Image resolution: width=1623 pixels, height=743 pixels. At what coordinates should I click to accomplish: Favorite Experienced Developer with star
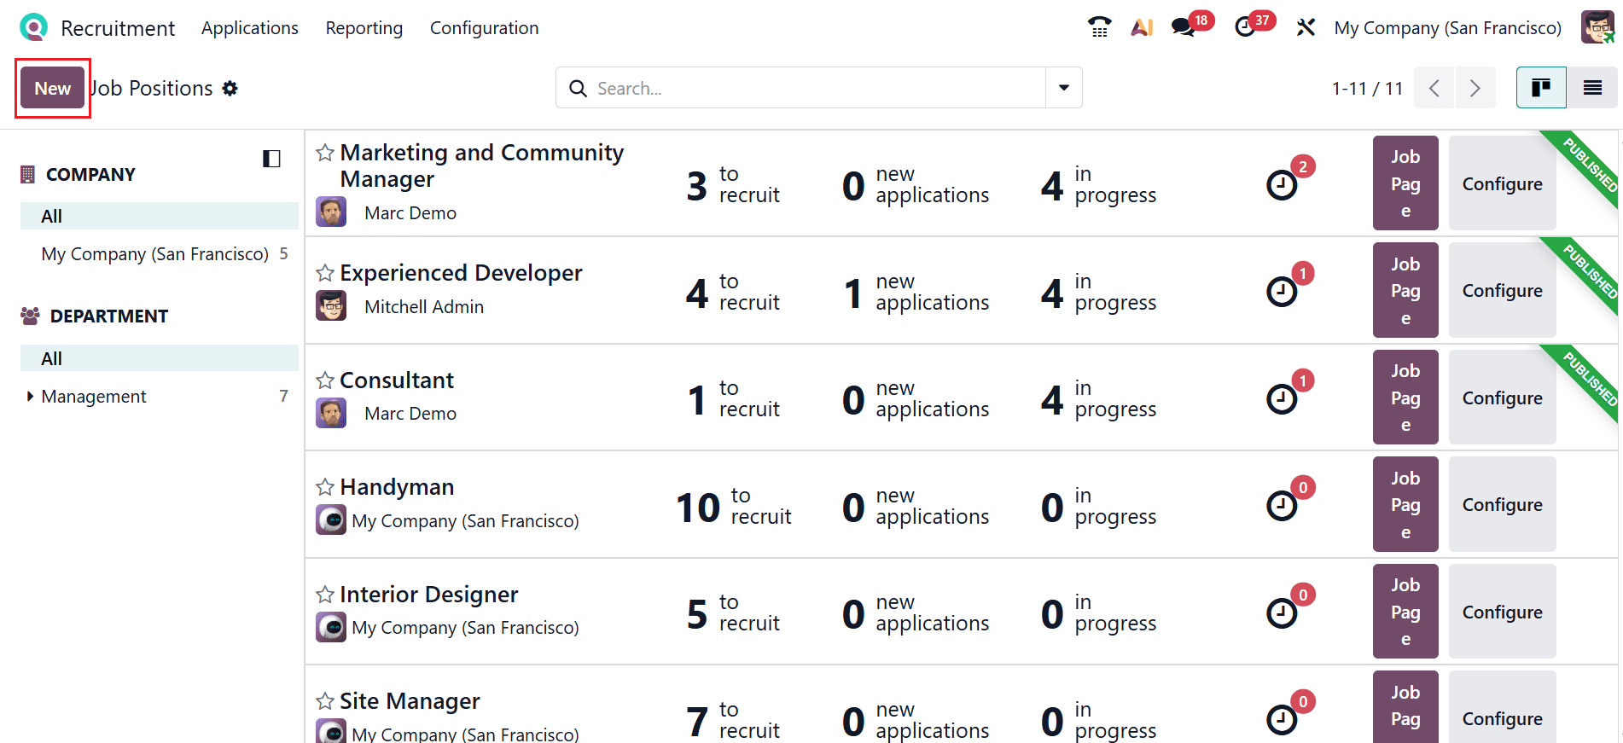pos(325,273)
